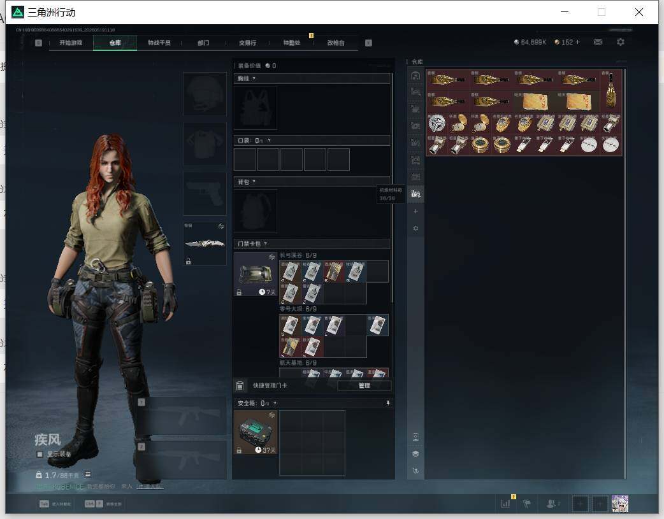Open the statistics chart icon in bottom bar
Viewport: 664px width, 519px height.
pyautogui.click(x=505, y=504)
